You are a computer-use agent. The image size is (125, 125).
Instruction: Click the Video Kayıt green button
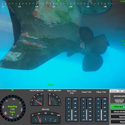pos(118,107)
